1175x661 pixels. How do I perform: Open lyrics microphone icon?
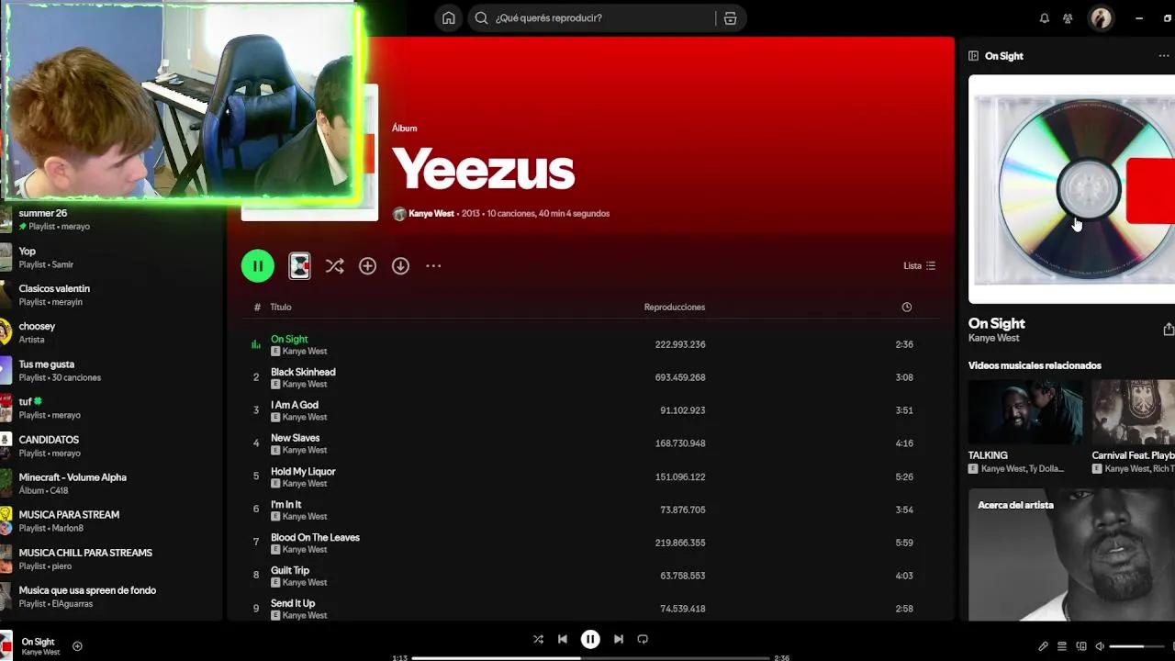coord(1043,646)
